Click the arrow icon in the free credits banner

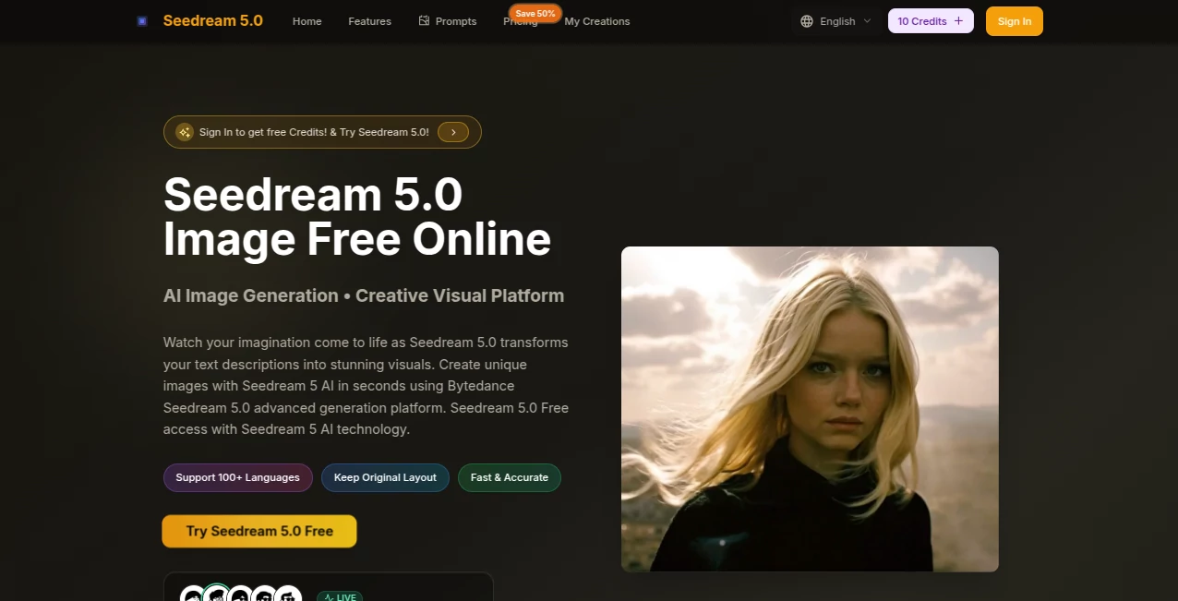coord(453,132)
